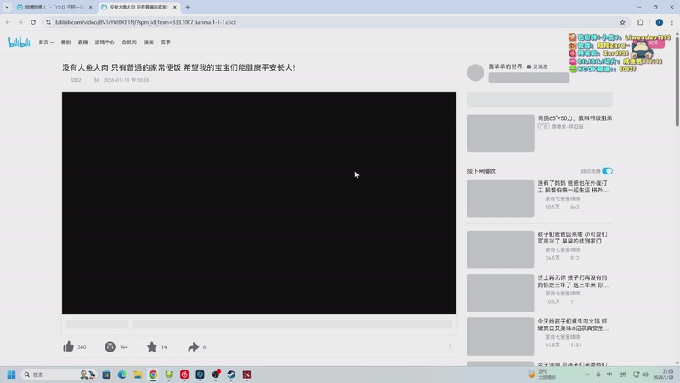Open browser extensions puzzle icon

coord(641,22)
